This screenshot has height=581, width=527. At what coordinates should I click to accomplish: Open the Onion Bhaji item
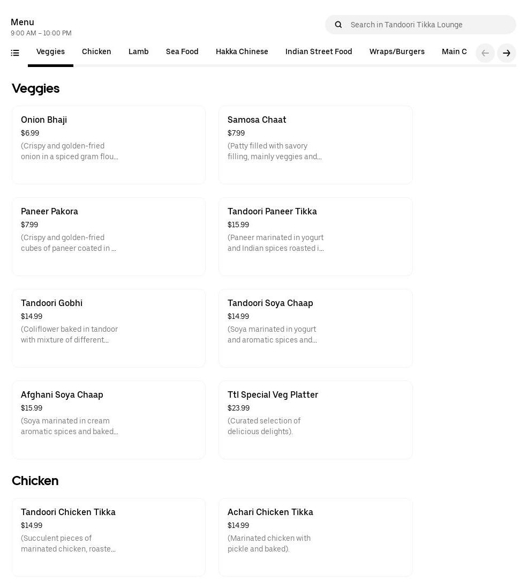109,145
